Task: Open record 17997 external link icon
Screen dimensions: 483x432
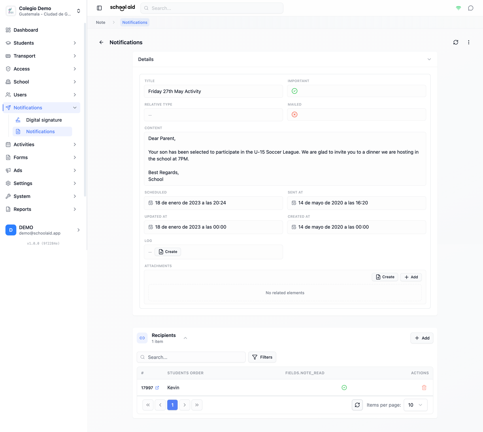Action: (157, 388)
